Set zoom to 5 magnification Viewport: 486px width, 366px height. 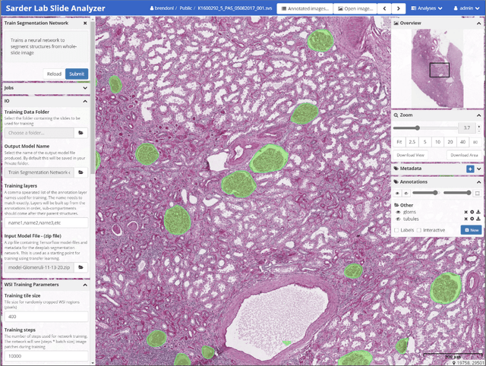click(425, 142)
